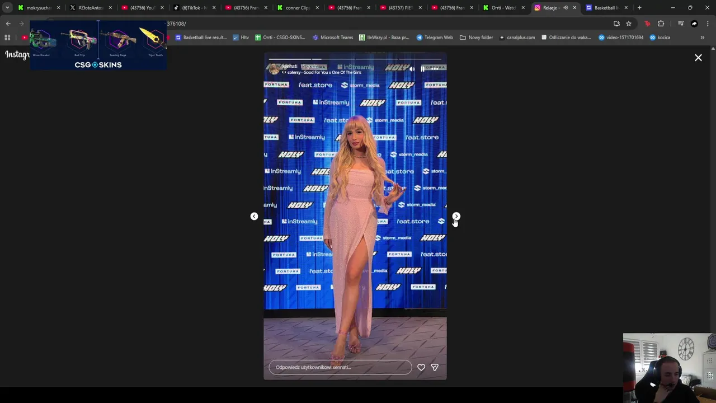
Task: Click the story progress bar at the top
Action: click(x=355, y=59)
